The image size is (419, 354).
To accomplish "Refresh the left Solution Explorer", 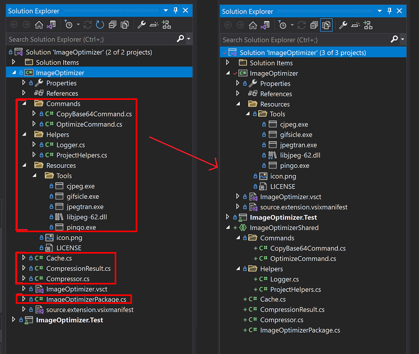I will tap(100, 25).
